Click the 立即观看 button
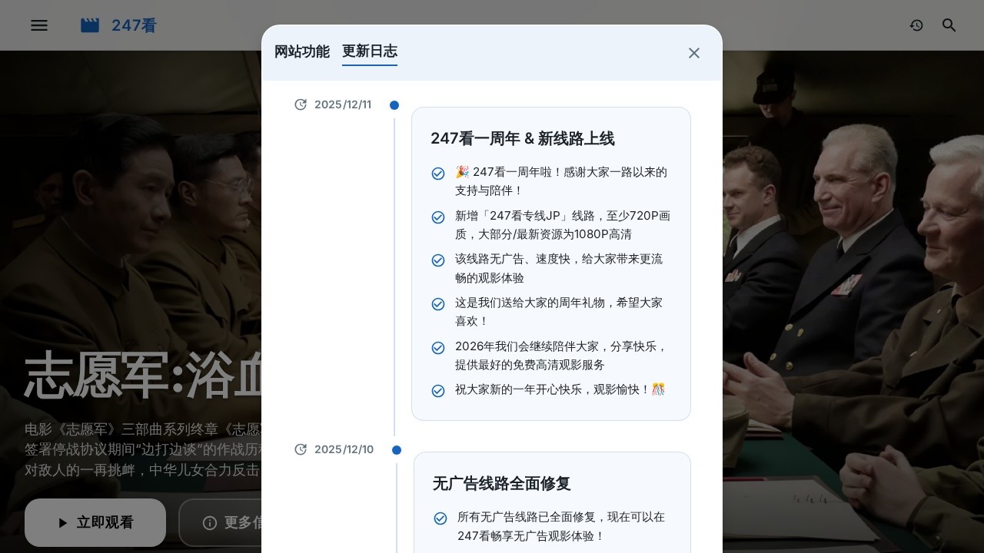Viewport: 984px width, 553px height. 95,522
